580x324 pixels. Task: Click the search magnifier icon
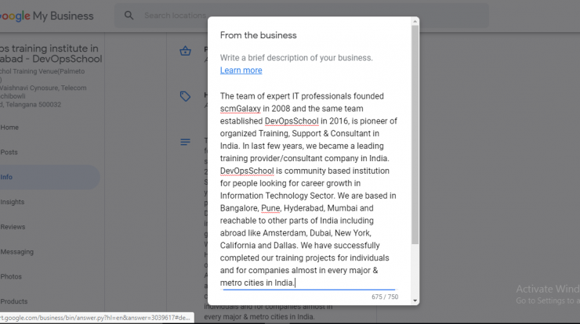pyautogui.click(x=129, y=16)
